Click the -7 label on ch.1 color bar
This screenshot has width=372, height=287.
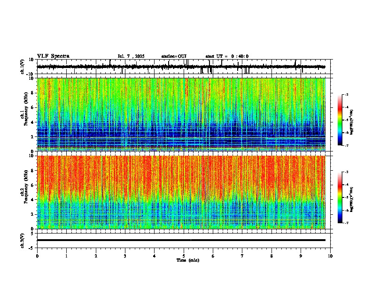(x=347, y=145)
